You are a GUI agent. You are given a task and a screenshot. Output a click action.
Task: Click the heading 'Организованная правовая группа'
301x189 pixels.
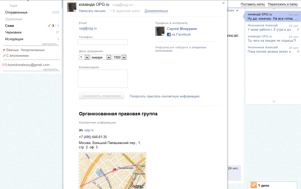pos(118,114)
